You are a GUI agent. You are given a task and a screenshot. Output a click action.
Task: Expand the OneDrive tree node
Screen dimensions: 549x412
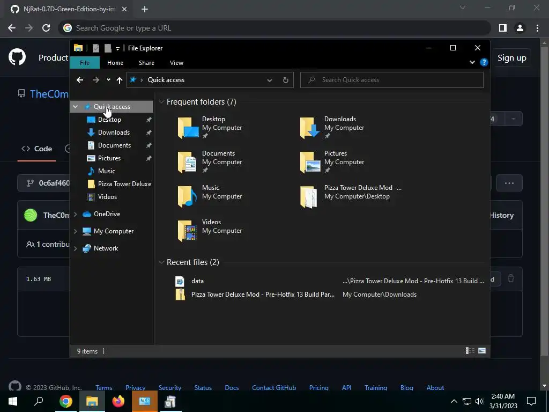pos(75,214)
